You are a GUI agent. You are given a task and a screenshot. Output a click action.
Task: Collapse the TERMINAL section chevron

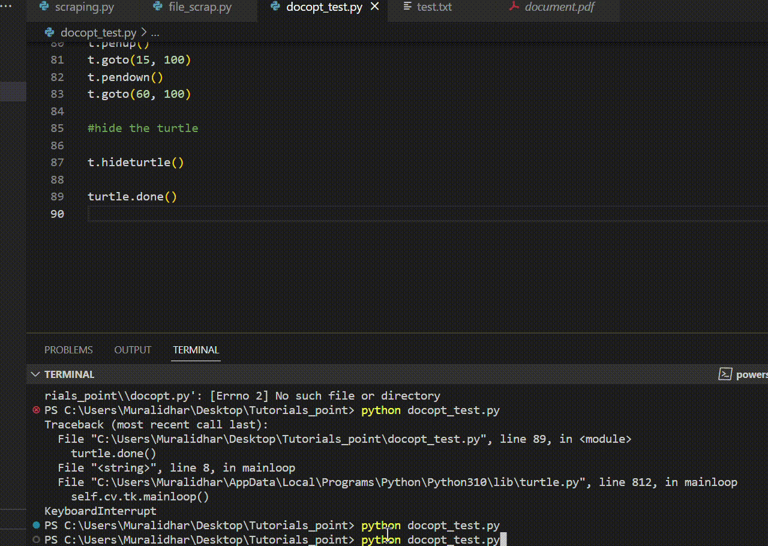click(36, 374)
